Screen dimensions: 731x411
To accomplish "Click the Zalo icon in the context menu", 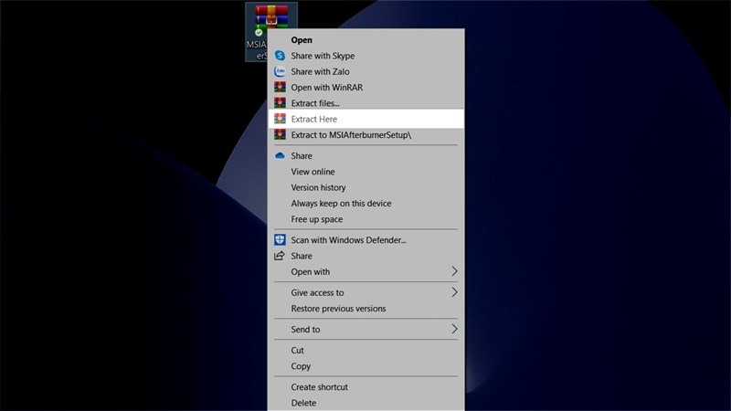I will click(x=280, y=71).
